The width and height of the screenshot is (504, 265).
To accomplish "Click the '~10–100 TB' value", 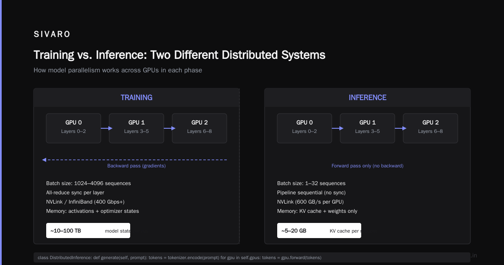I will pos(66,231).
